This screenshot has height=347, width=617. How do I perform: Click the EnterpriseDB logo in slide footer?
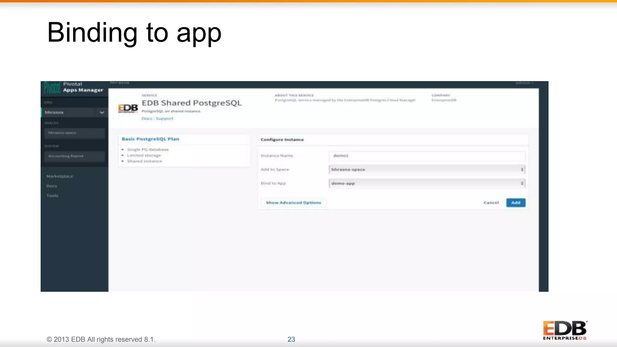(x=565, y=330)
